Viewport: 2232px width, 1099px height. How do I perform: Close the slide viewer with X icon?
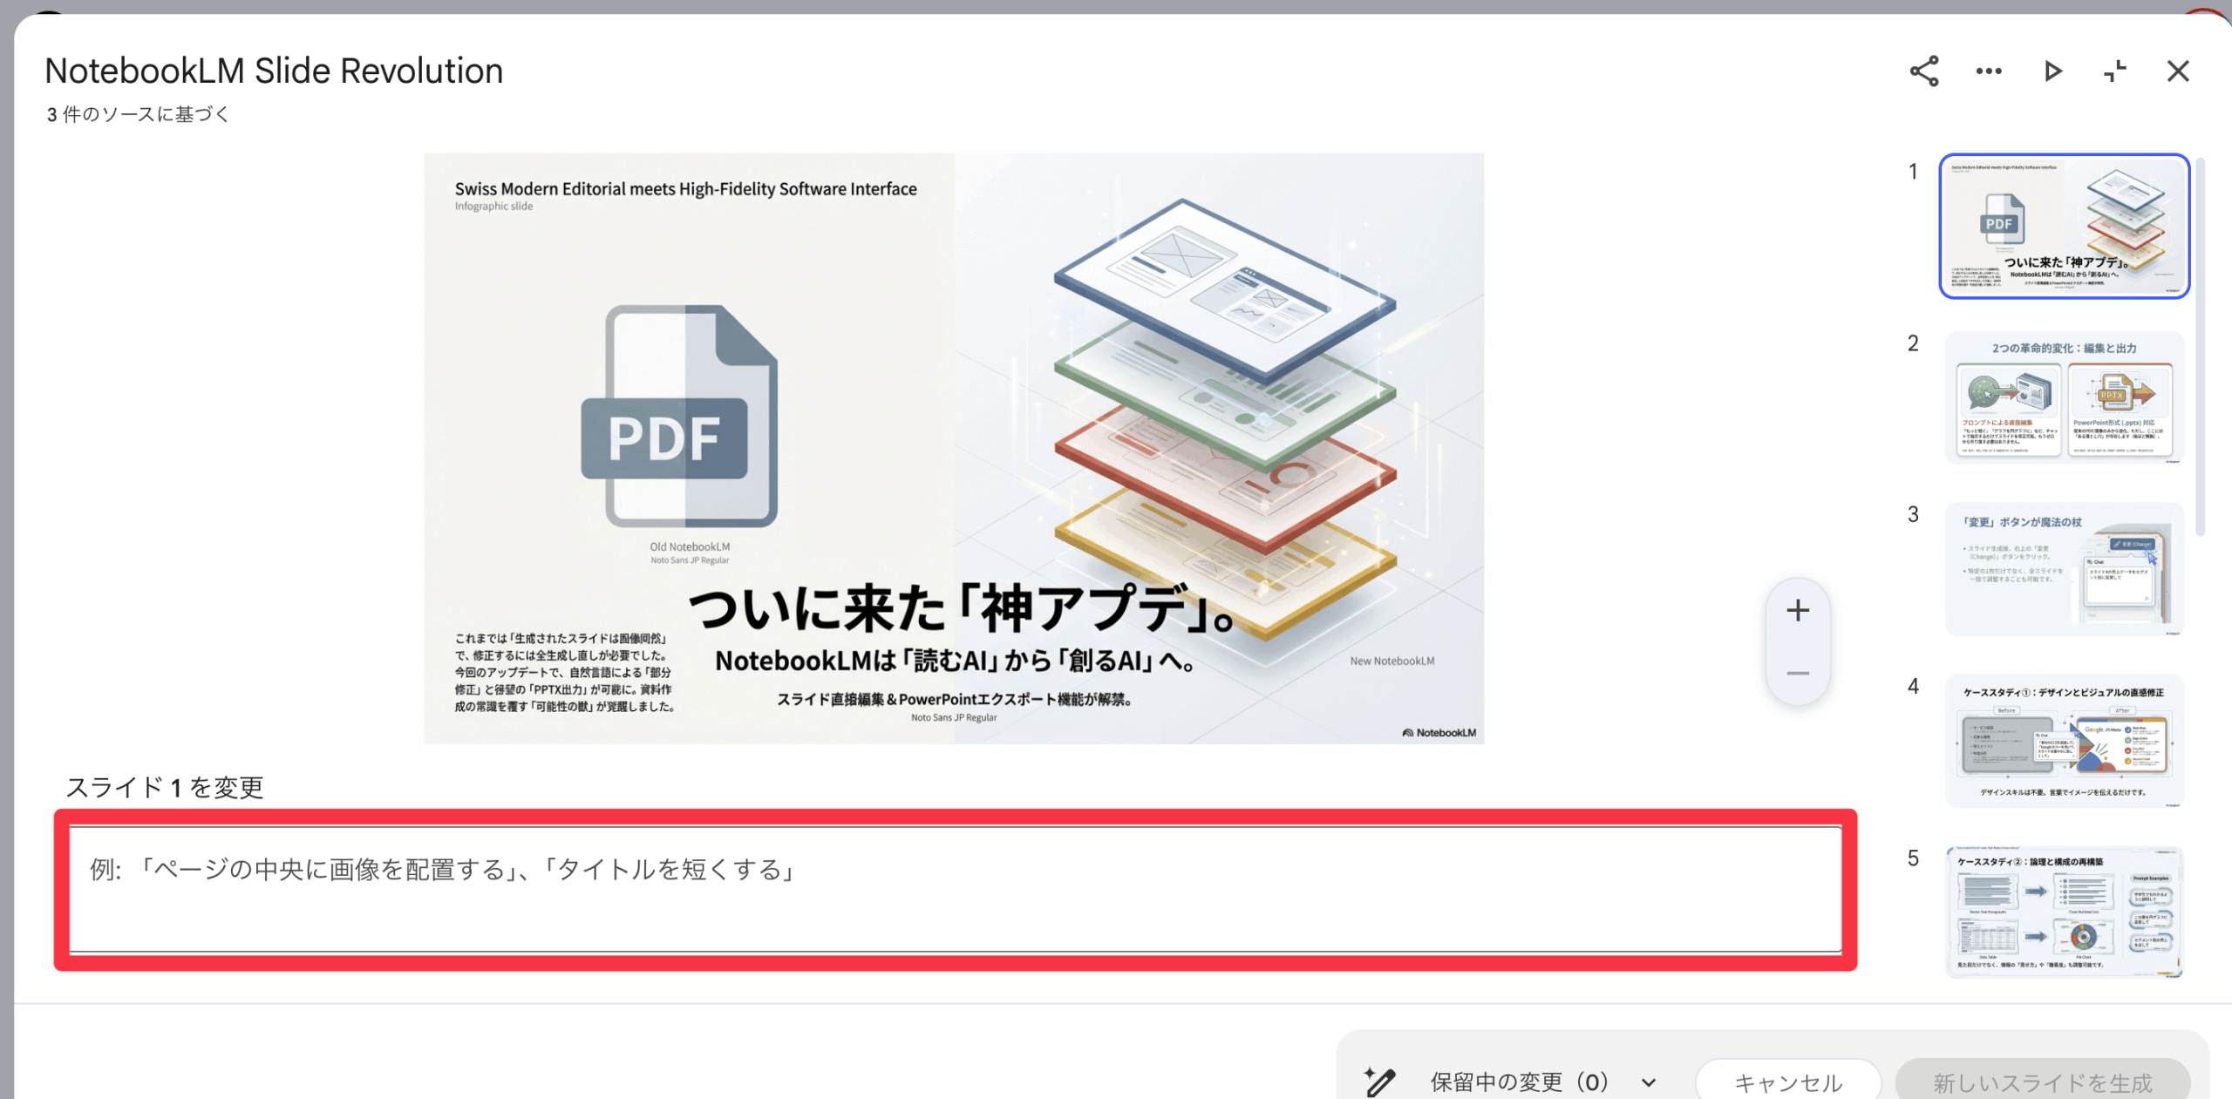pyautogui.click(x=2178, y=71)
